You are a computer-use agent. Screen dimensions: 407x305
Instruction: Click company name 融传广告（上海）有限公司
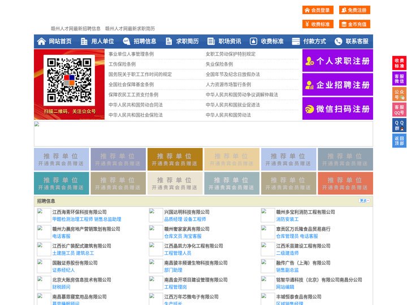(303, 263)
